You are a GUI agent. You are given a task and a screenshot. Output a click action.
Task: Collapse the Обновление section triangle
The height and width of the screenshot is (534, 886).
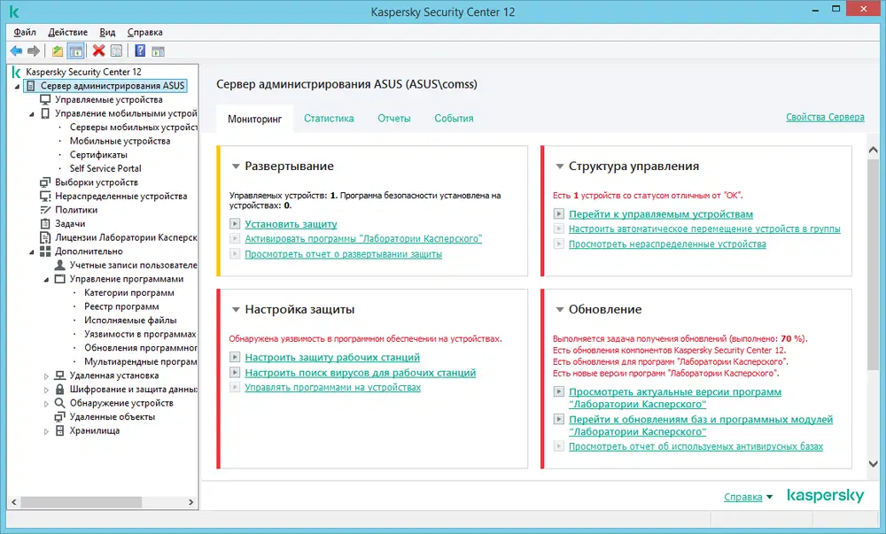(559, 310)
